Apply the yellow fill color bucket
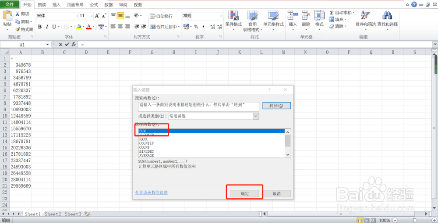This screenshot has width=438, height=223. point(79,27)
